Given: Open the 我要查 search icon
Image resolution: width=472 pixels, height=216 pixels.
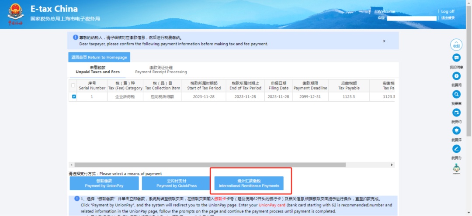Looking at the screenshot, I should point(456,94).
